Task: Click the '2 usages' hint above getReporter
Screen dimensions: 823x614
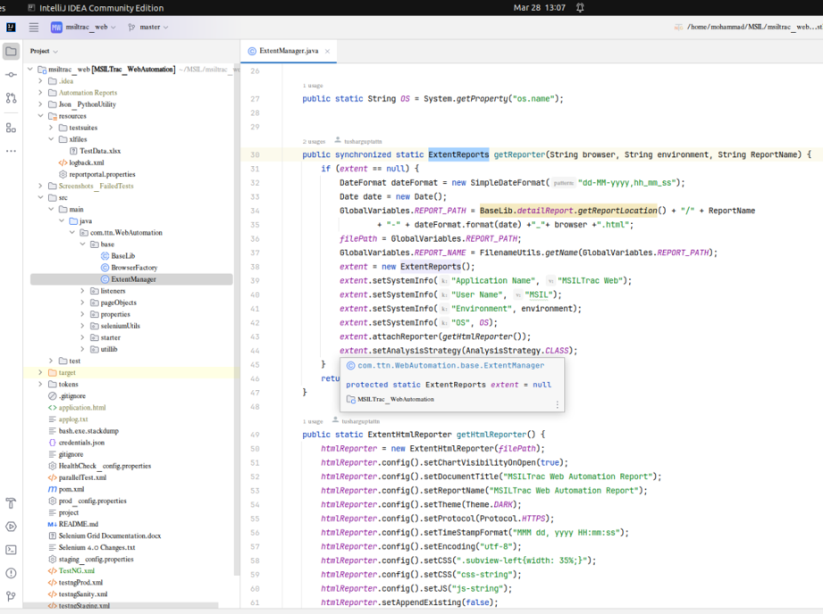Action: (314, 141)
